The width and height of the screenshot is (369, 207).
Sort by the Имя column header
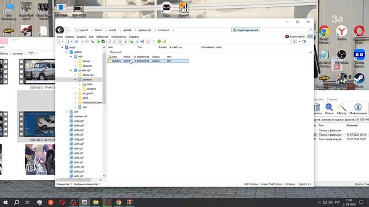pos(110,47)
